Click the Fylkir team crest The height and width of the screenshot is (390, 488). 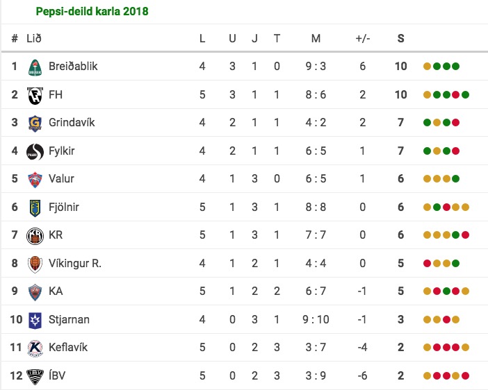(x=35, y=151)
